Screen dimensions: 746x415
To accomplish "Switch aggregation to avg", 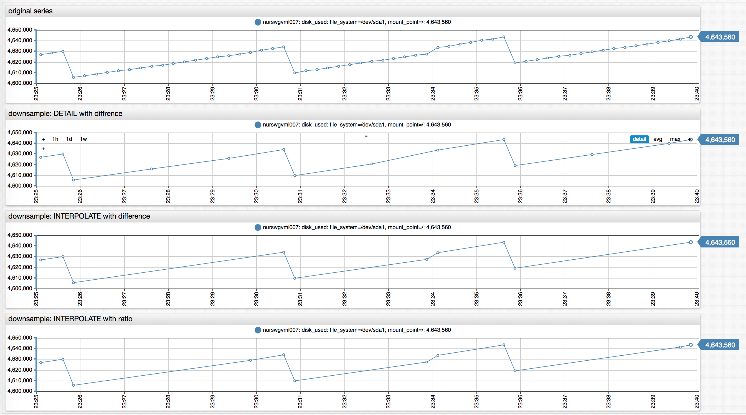I will [657, 139].
